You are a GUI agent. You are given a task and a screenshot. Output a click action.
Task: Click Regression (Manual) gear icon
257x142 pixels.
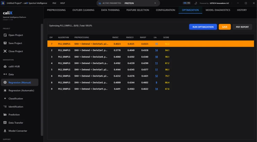click(x=5, y=82)
